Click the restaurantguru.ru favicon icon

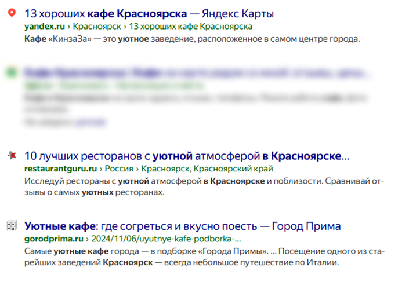pos(12,155)
